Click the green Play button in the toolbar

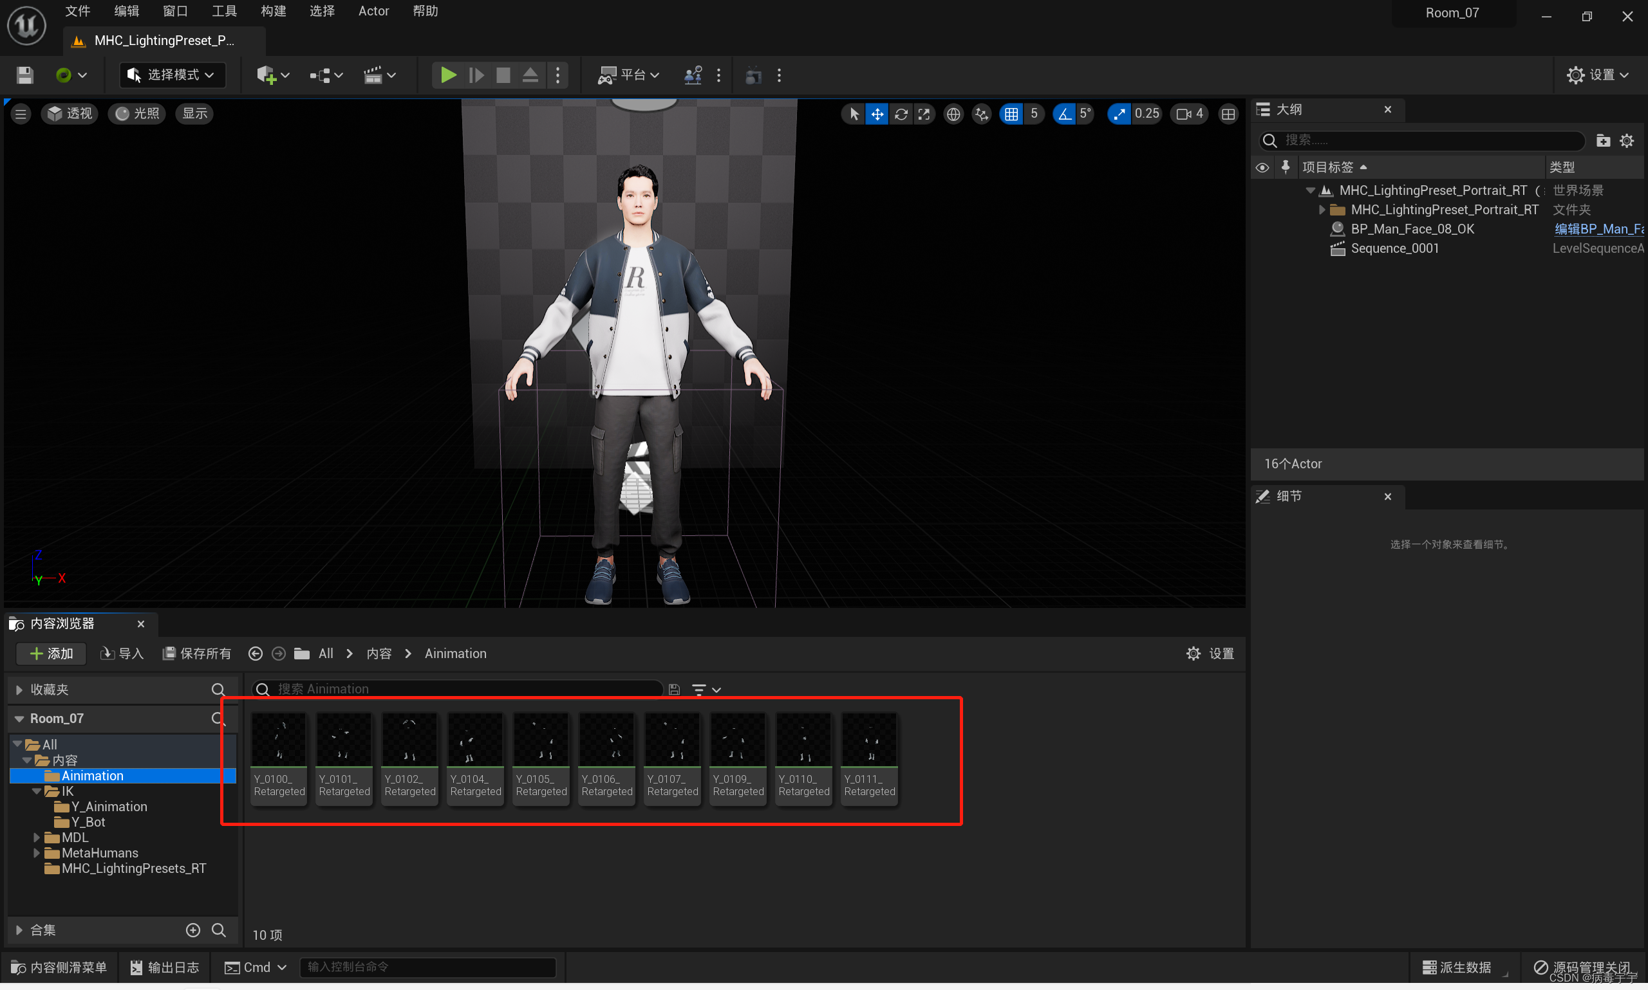pos(448,75)
